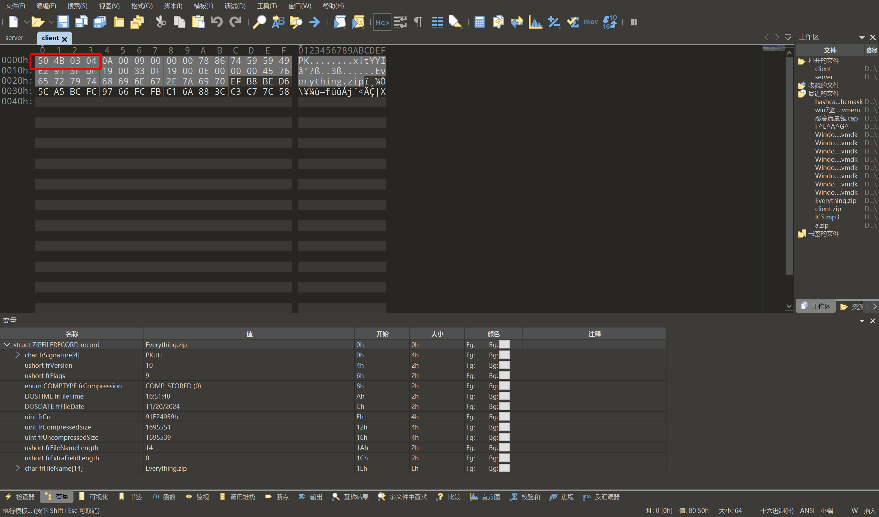Image resolution: width=879 pixels, height=517 pixels.
Task: Click Bg color swatch for frCrc row
Action: [x=504, y=416]
